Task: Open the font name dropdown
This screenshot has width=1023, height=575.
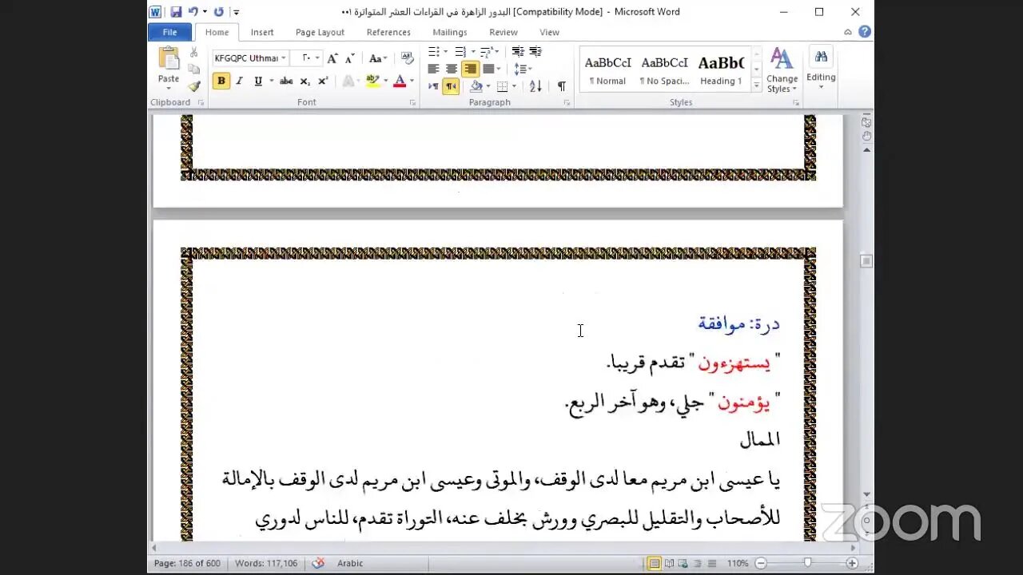Action: coord(284,58)
